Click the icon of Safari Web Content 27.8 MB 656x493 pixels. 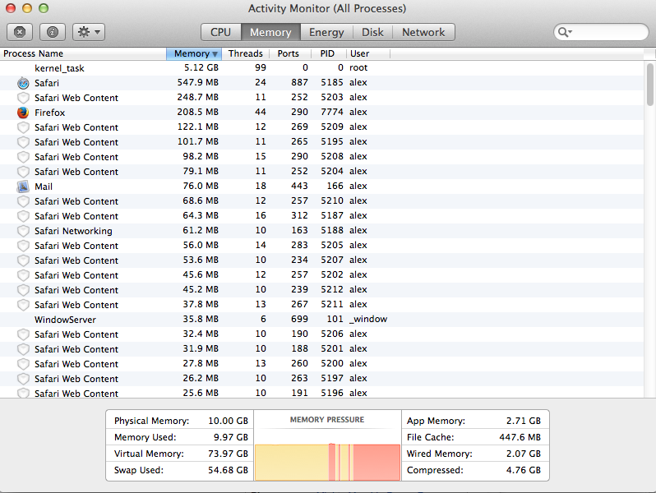(x=23, y=364)
